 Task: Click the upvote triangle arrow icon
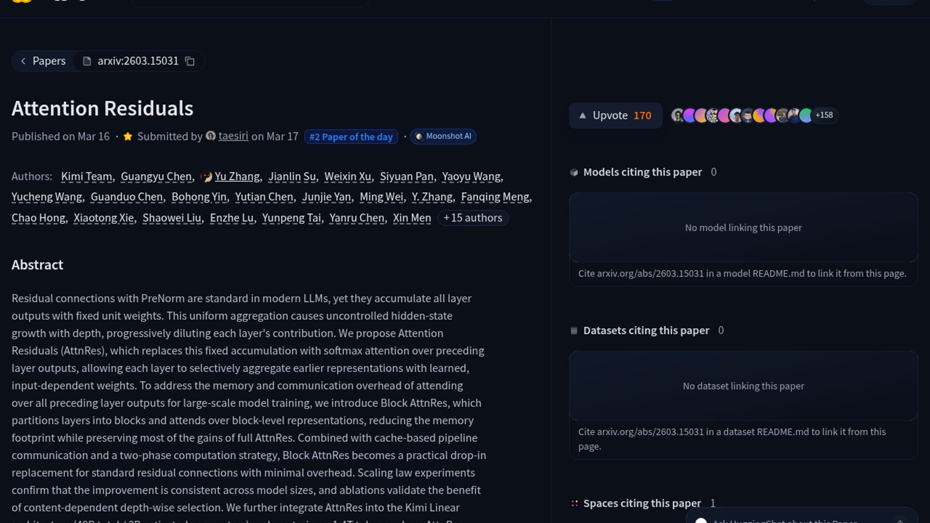[583, 116]
